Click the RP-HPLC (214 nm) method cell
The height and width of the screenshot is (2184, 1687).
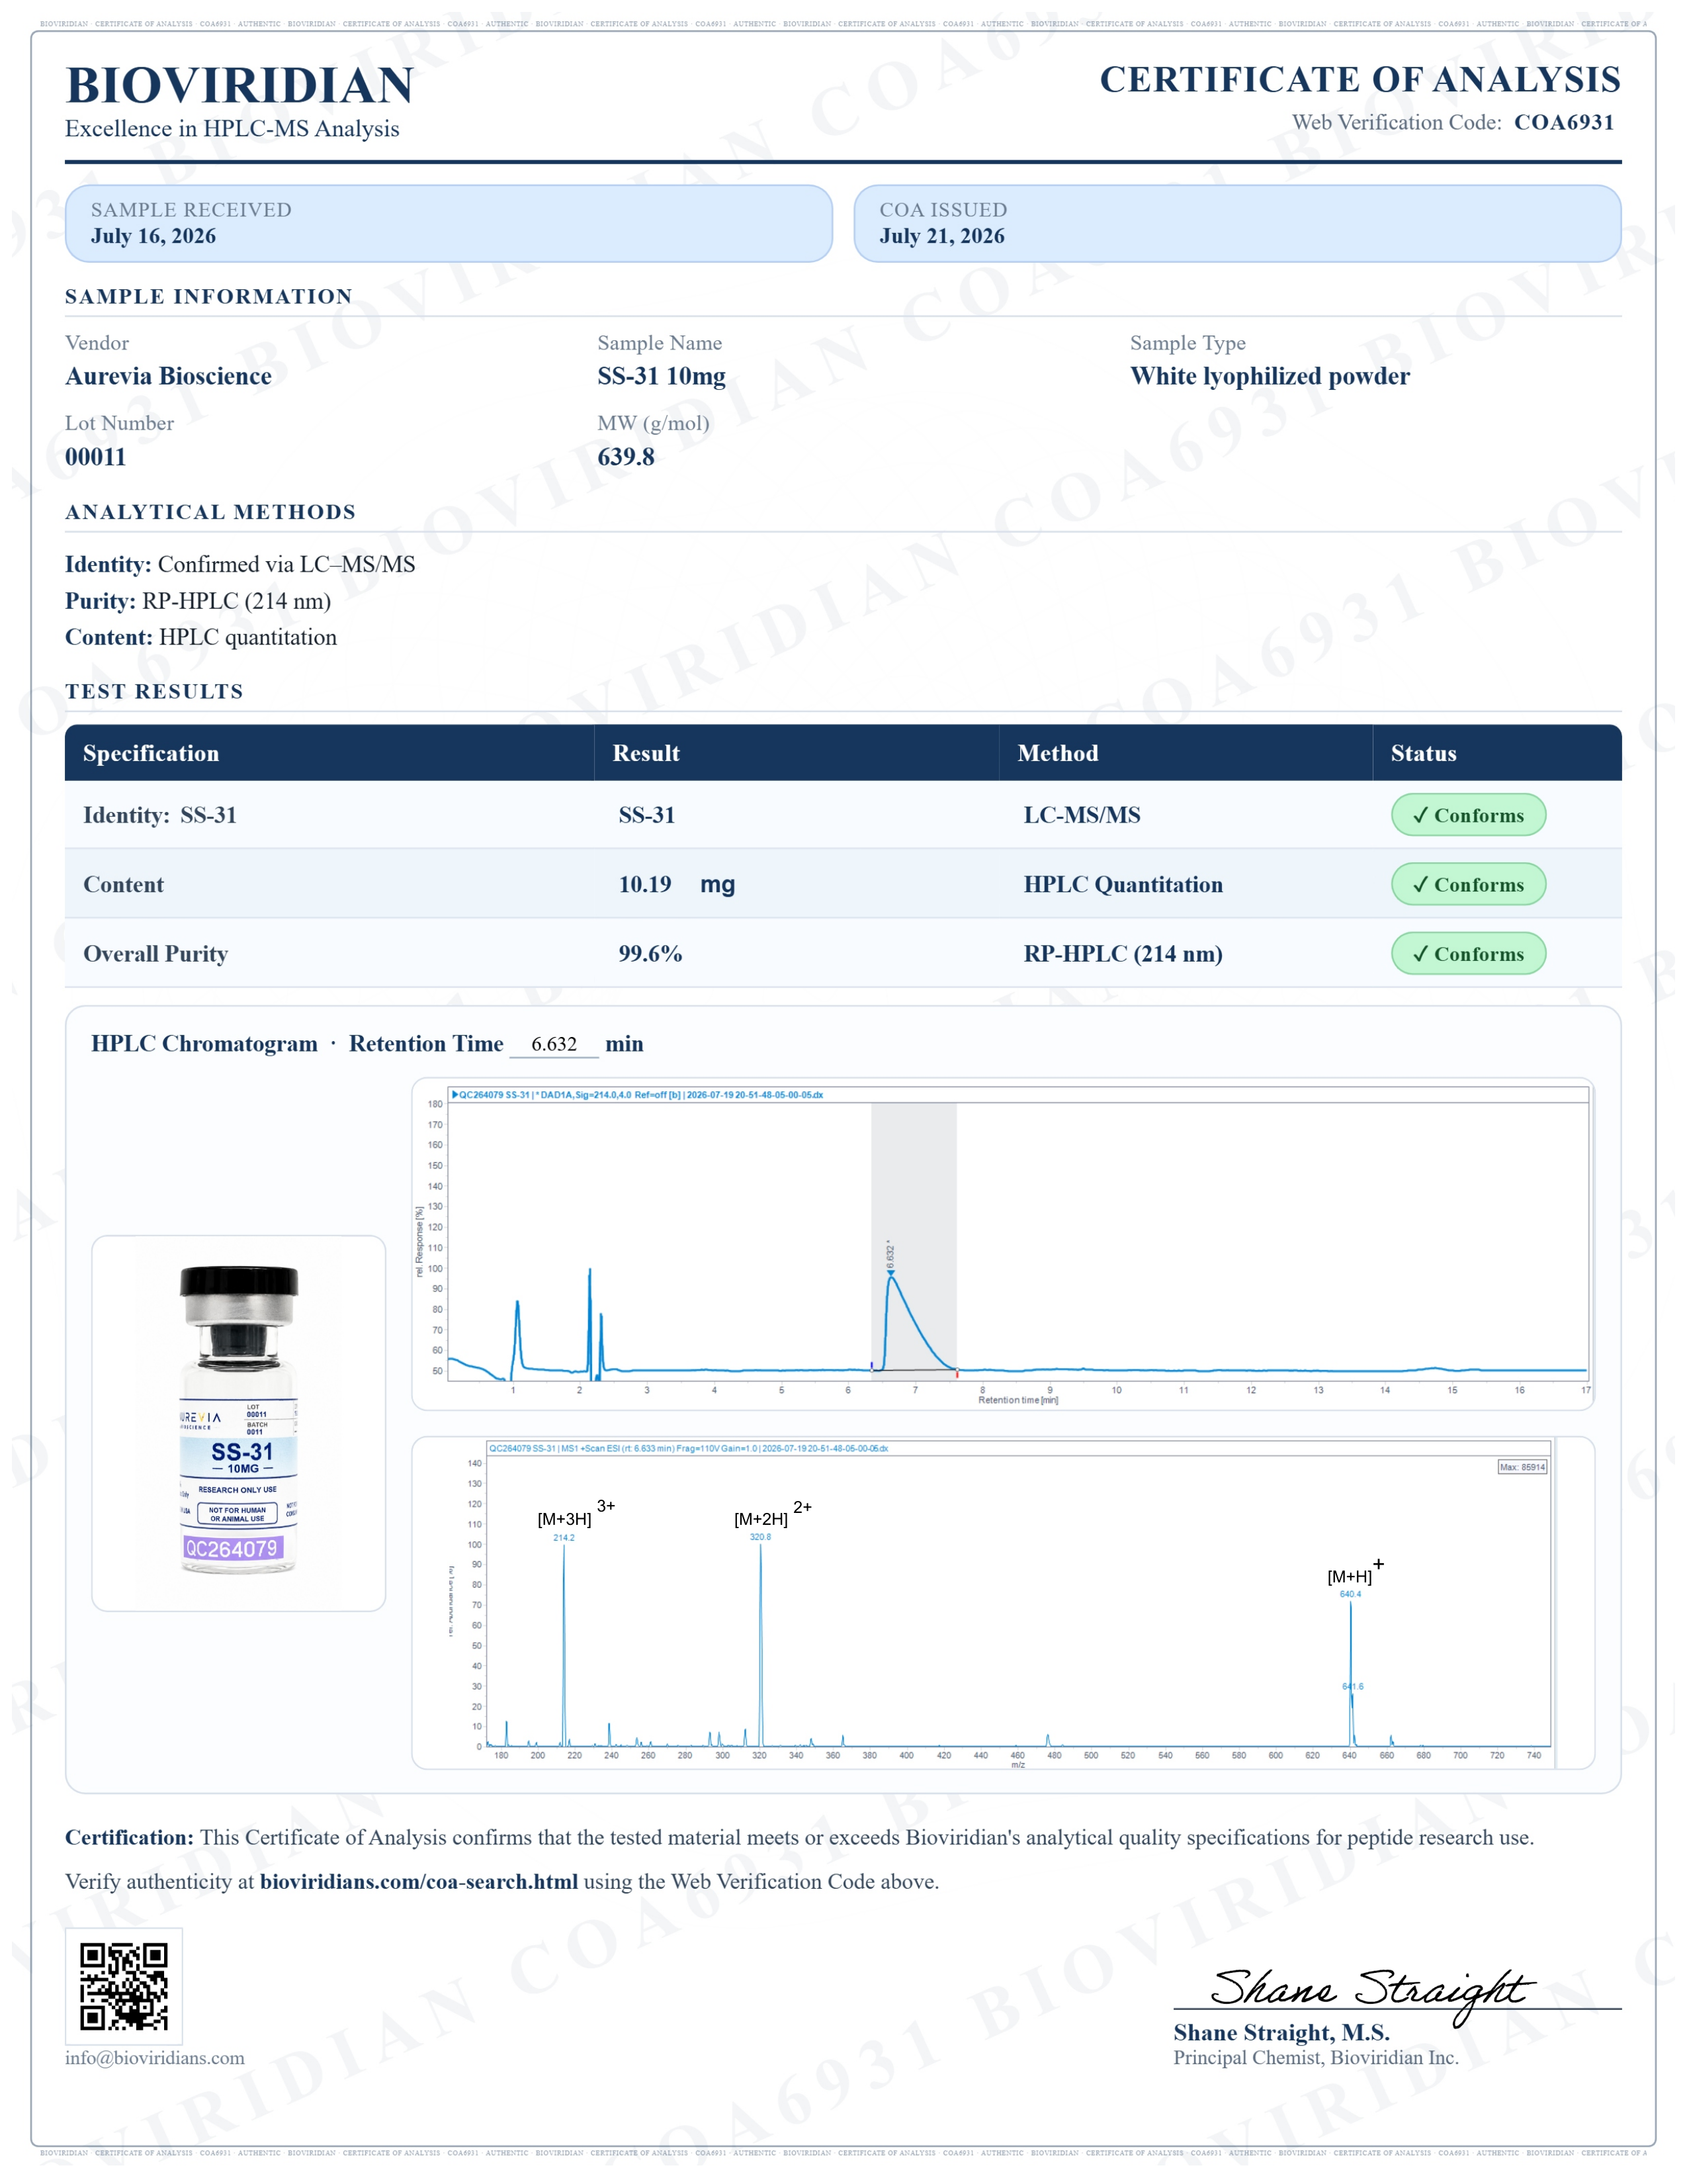click(1123, 953)
